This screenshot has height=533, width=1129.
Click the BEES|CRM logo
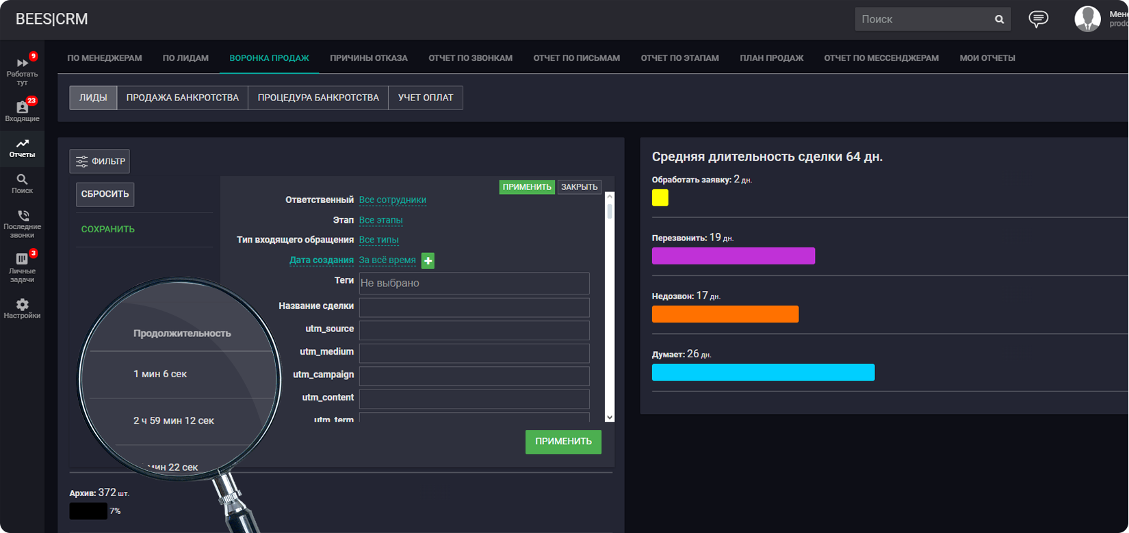pyautogui.click(x=52, y=19)
